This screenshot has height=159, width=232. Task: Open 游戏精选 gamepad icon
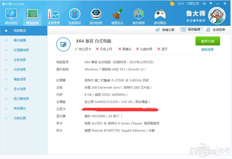160,17
